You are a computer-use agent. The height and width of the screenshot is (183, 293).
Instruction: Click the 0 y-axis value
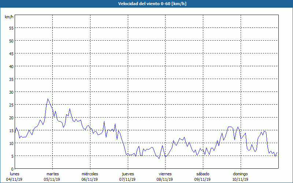(12, 169)
